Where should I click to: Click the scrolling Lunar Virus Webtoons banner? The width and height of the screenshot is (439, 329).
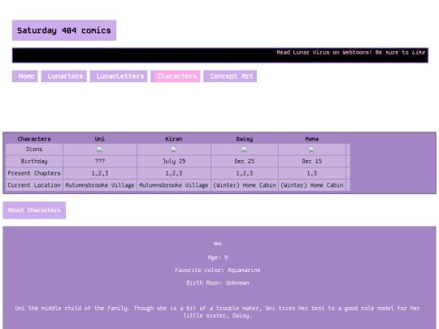point(220,55)
